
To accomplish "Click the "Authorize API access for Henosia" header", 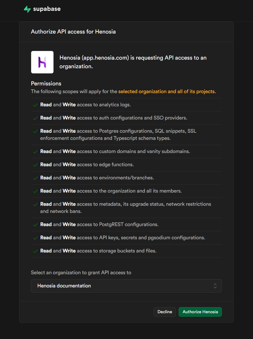I will [73, 32].
